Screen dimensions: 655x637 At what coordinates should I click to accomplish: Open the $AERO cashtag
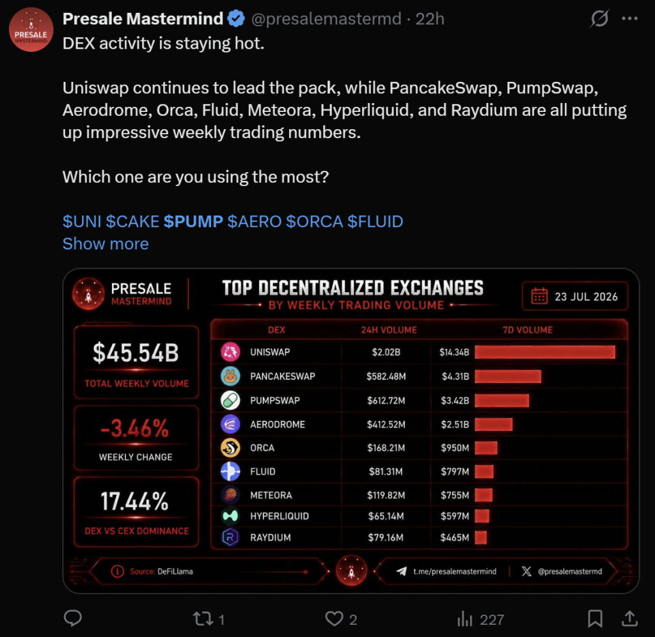pos(255,221)
